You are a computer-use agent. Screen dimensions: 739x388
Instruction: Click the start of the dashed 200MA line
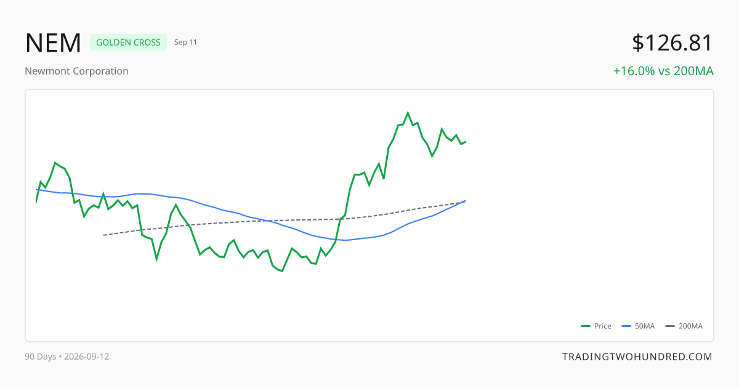103,235
